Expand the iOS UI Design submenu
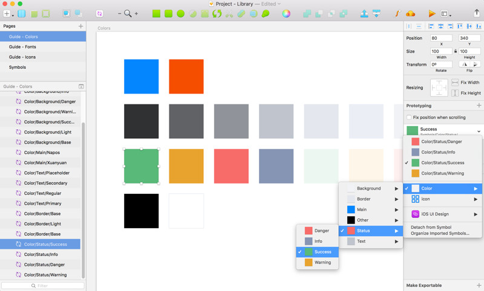The image size is (484, 291). click(443, 214)
